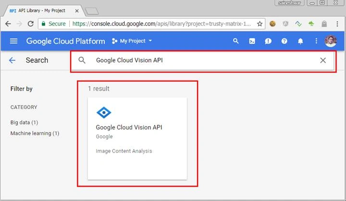Select the API Library - My Project tab

pos(42,11)
